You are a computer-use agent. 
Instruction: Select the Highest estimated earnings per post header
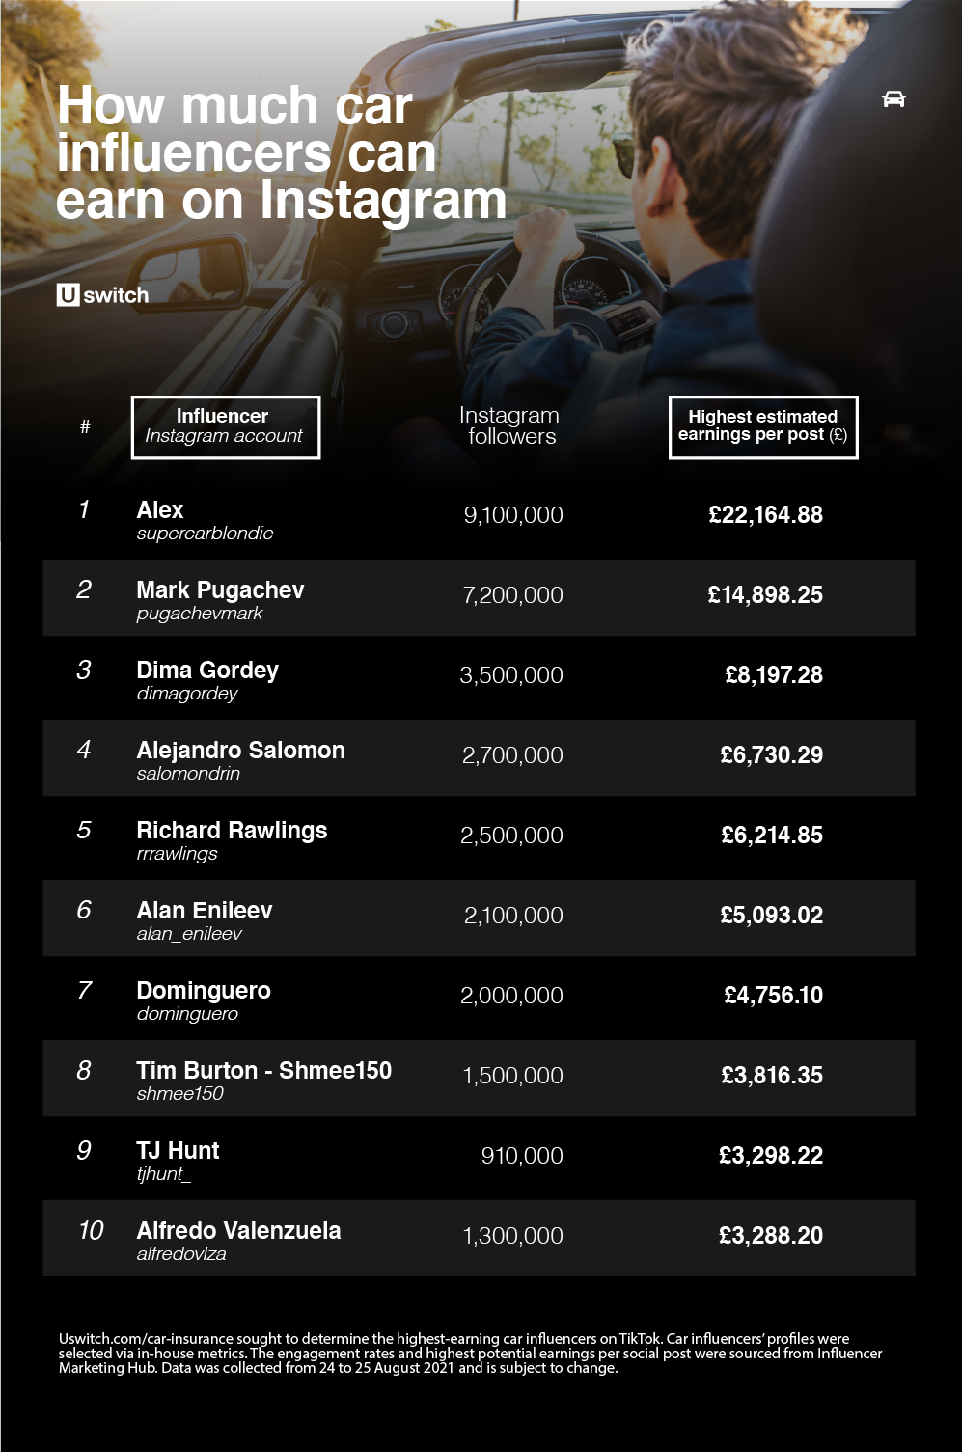(x=763, y=426)
